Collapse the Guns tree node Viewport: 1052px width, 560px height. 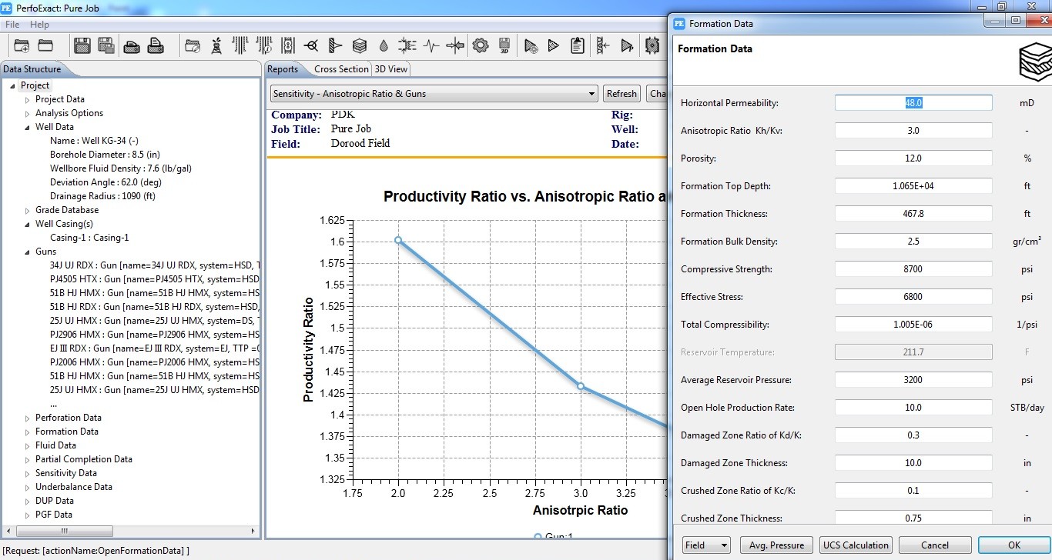tap(28, 252)
